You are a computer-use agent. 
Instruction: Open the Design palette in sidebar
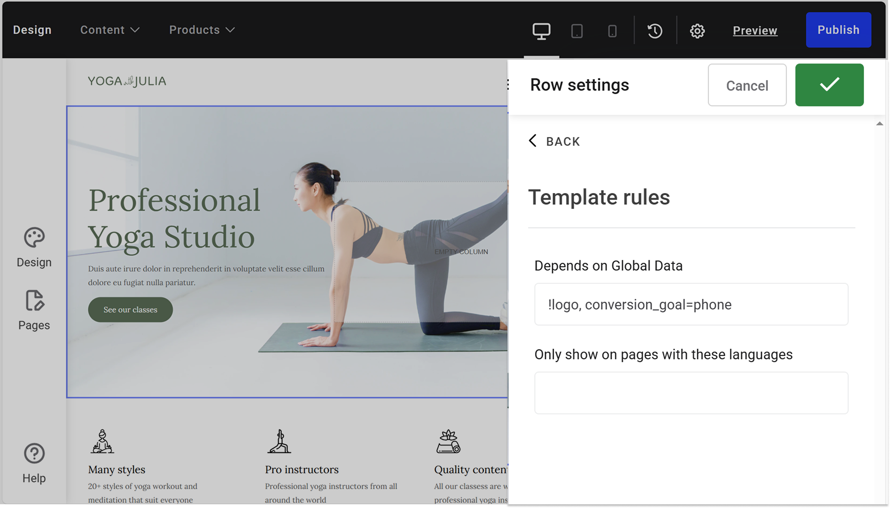[x=34, y=247]
